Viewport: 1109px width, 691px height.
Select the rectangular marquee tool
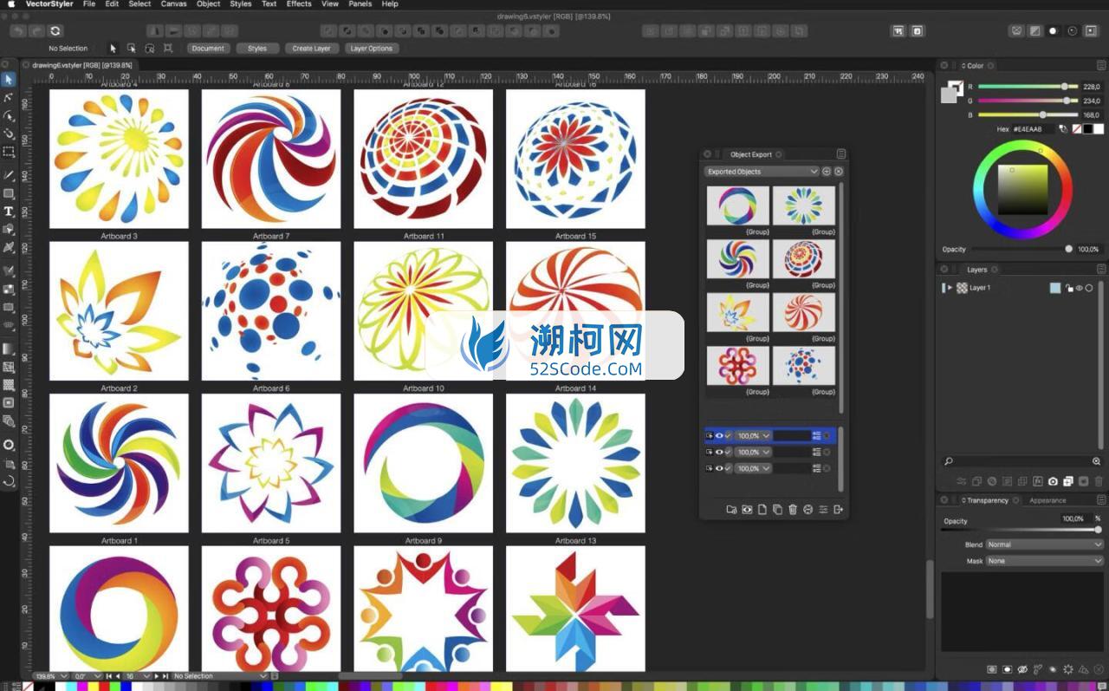tap(9, 152)
